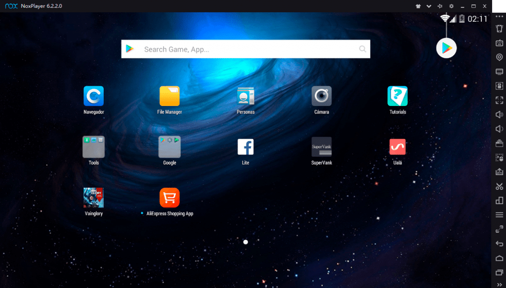Click the Wi-Fi status icon

(445, 18)
